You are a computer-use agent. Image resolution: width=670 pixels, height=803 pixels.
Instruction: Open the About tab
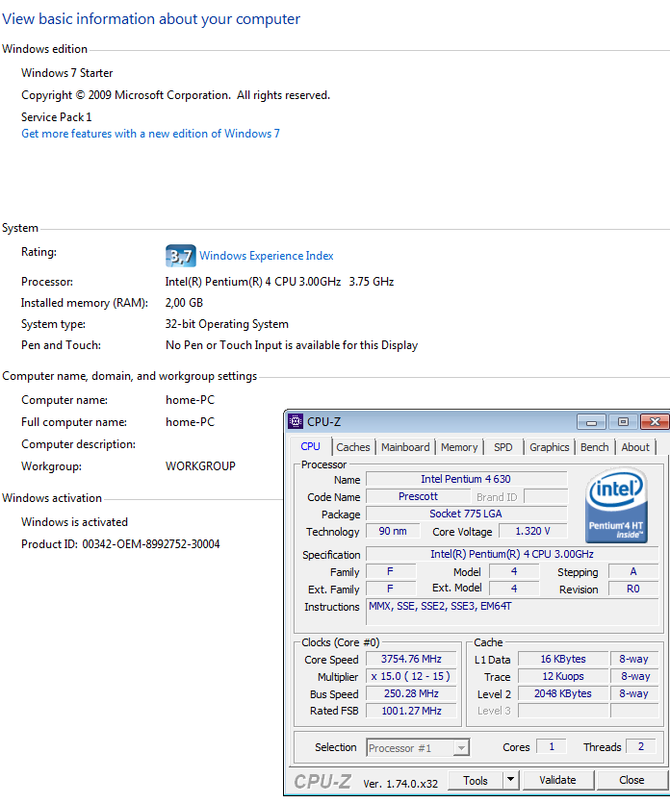click(635, 447)
